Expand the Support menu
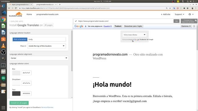Image resolution: width=198 pixels, height=111 pixels. 179,14
